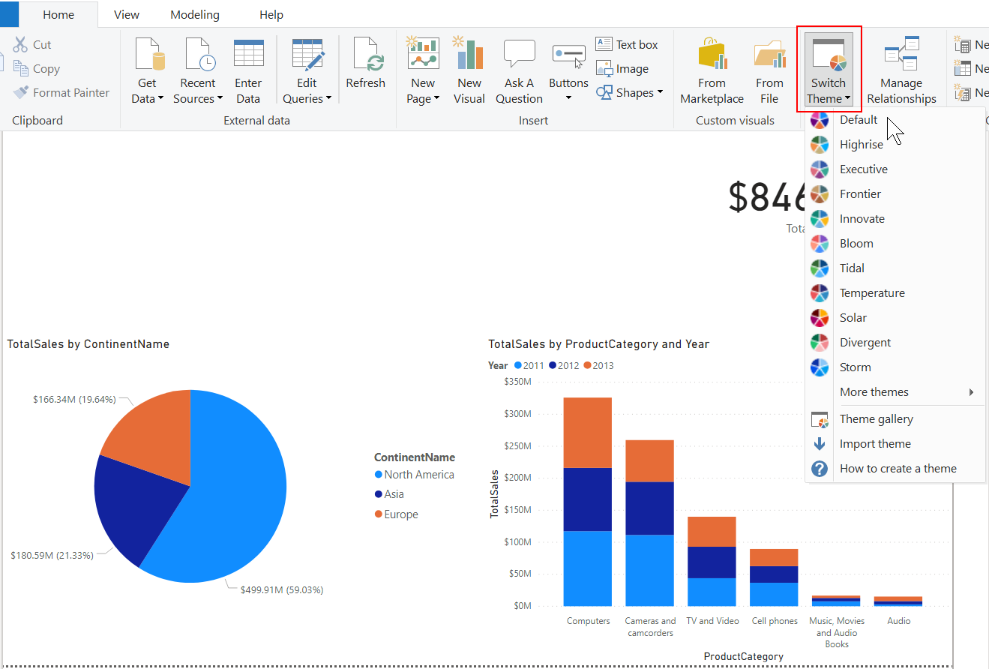The image size is (989, 669).
Task: Click Europe in pie legend
Action: pos(397,514)
